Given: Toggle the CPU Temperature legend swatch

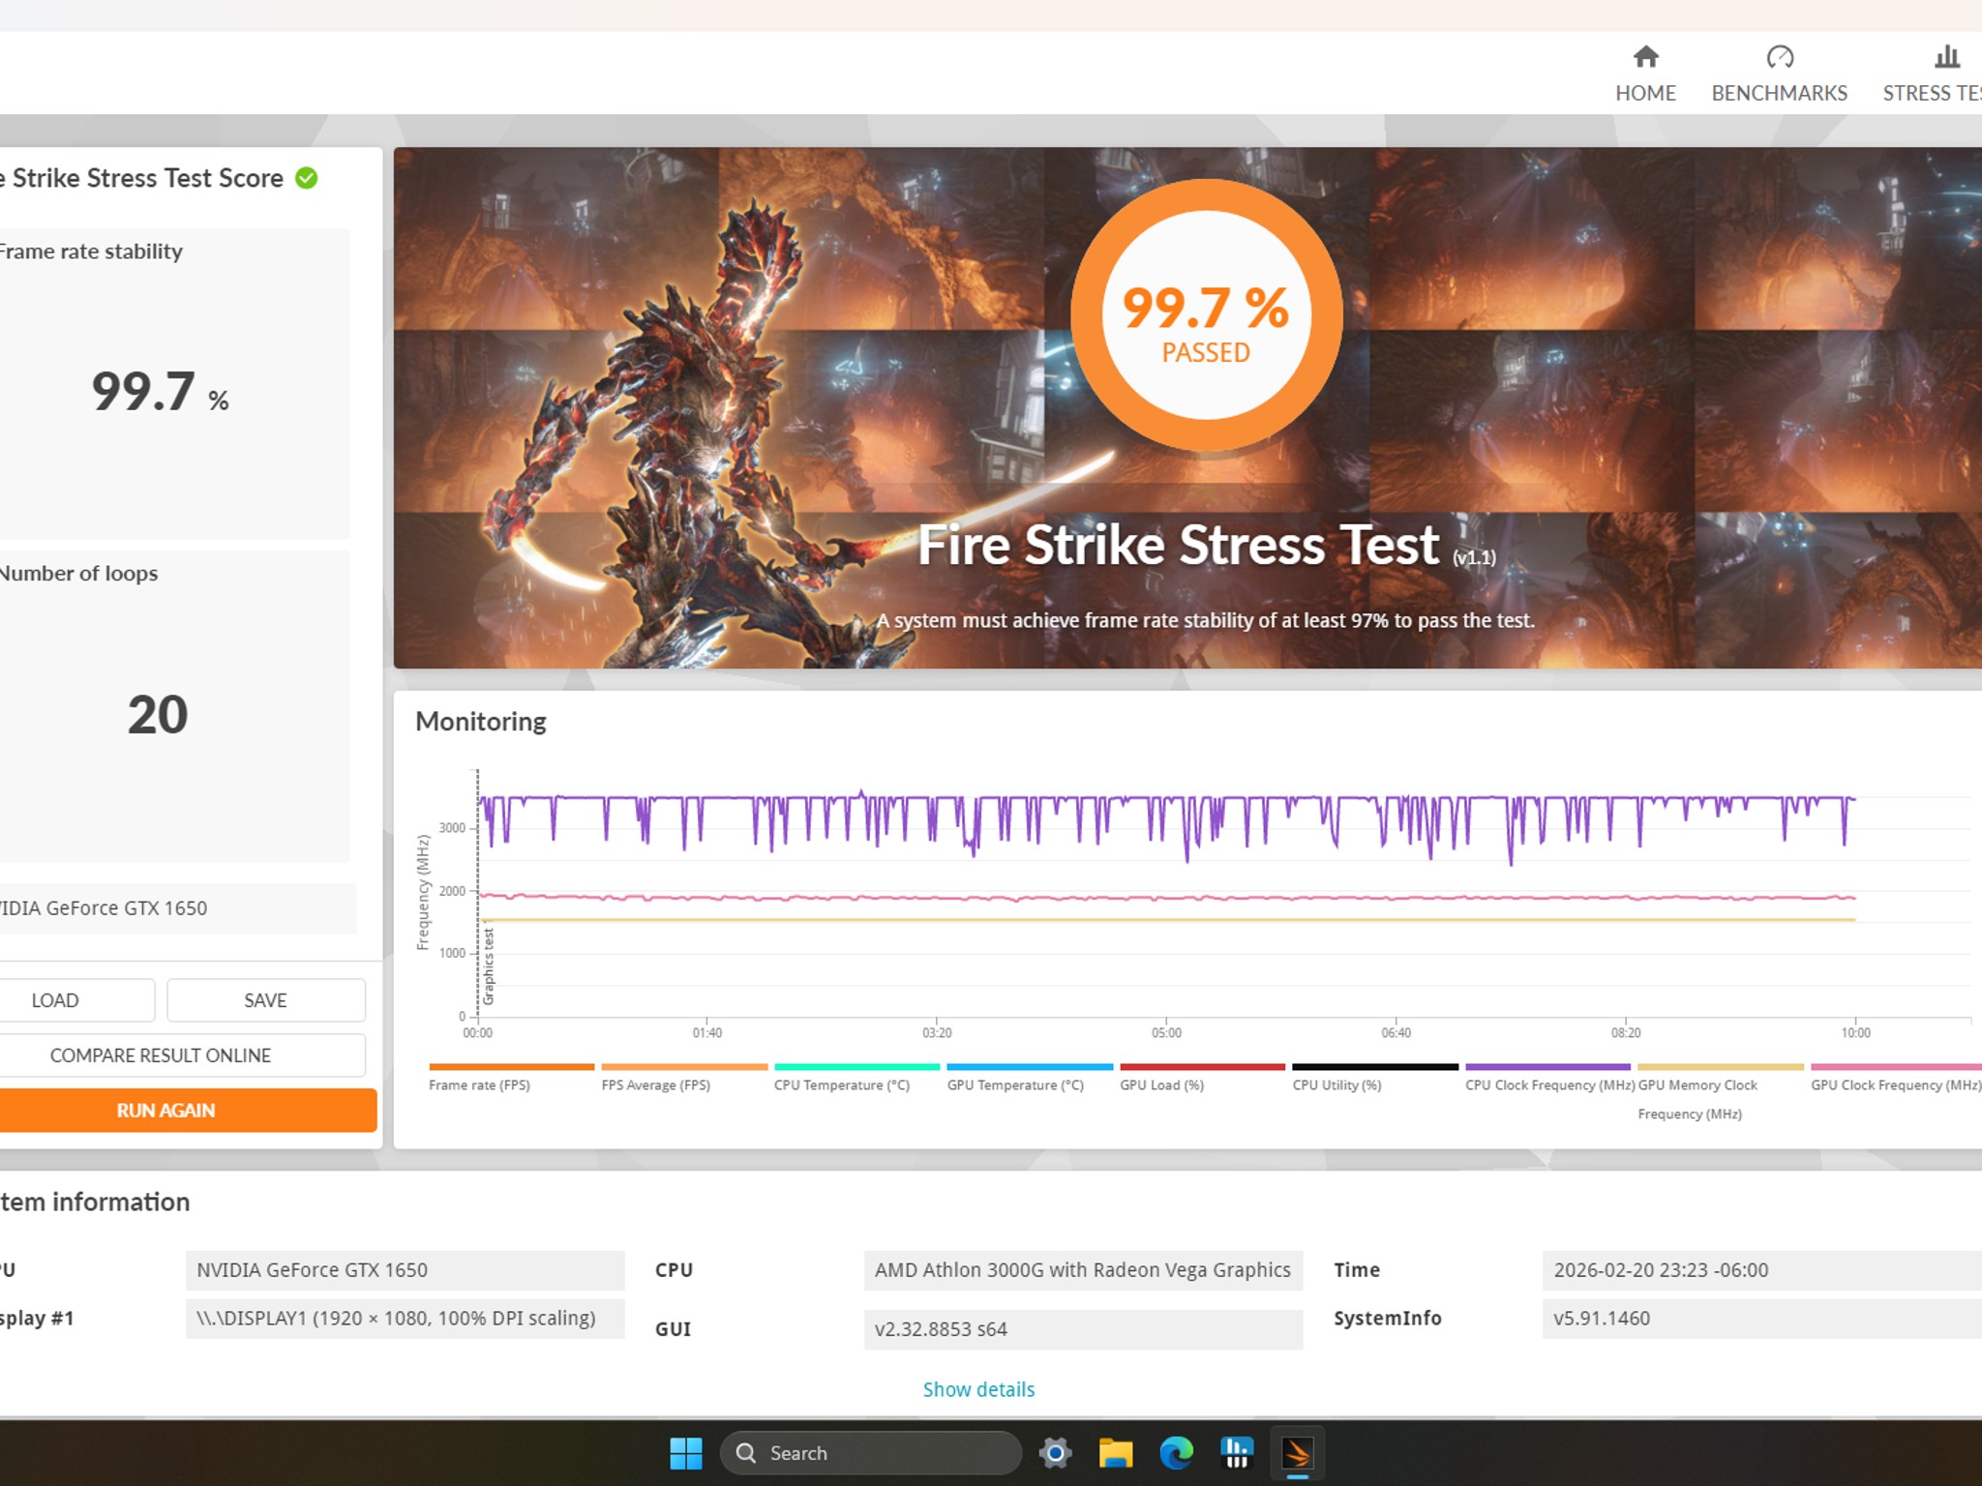Looking at the screenshot, I should pos(856,1067).
